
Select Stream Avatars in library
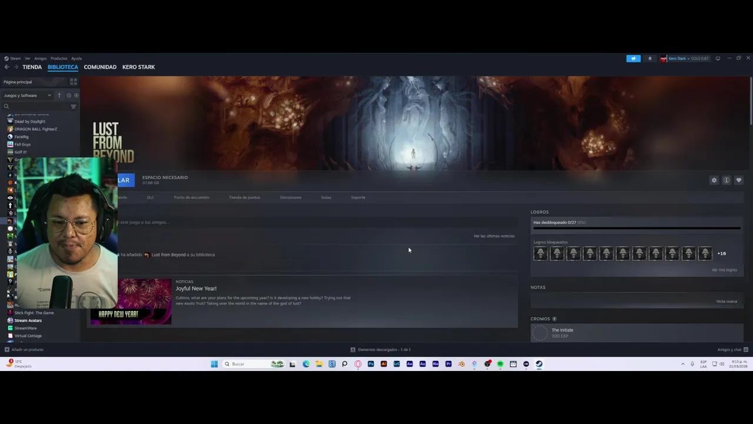click(28, 320)
